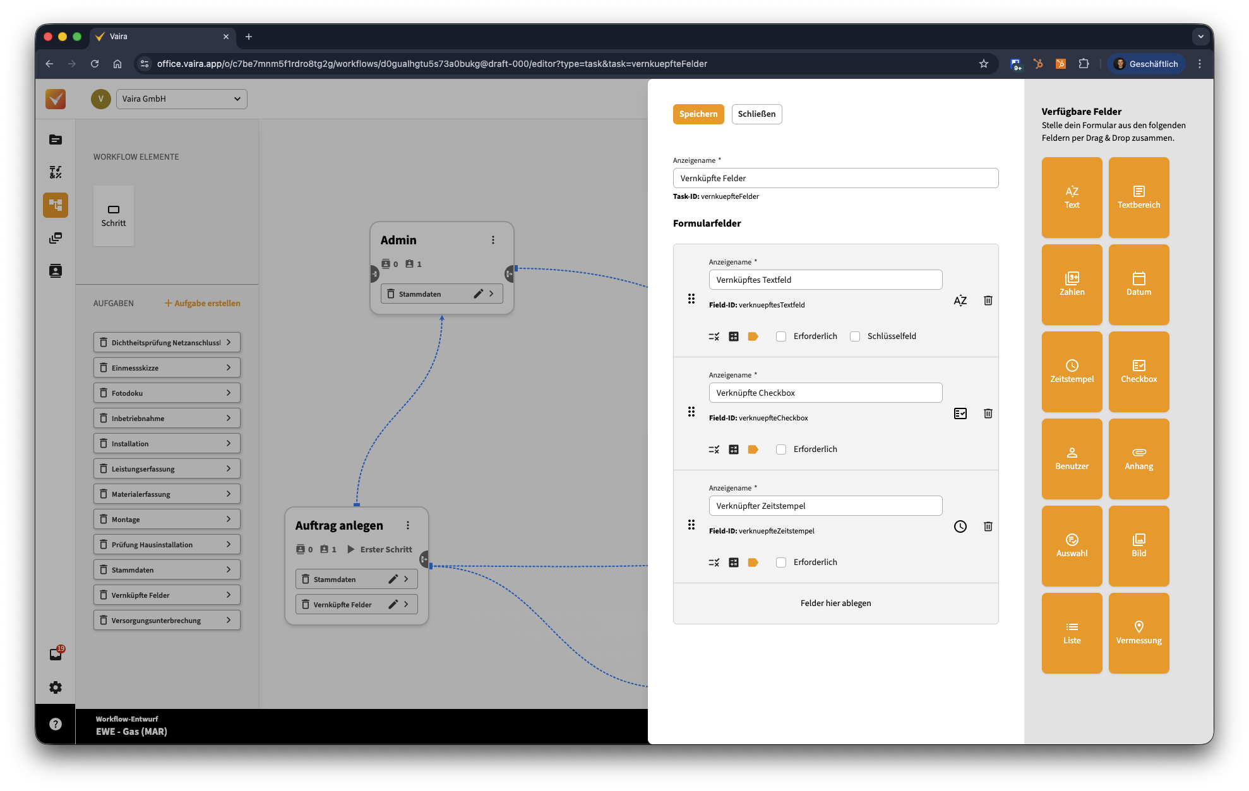This screenshot has width=1249, height=791.
Task: Delete the Vernküpftes Textfeld form field
Action: click(988, 300)
